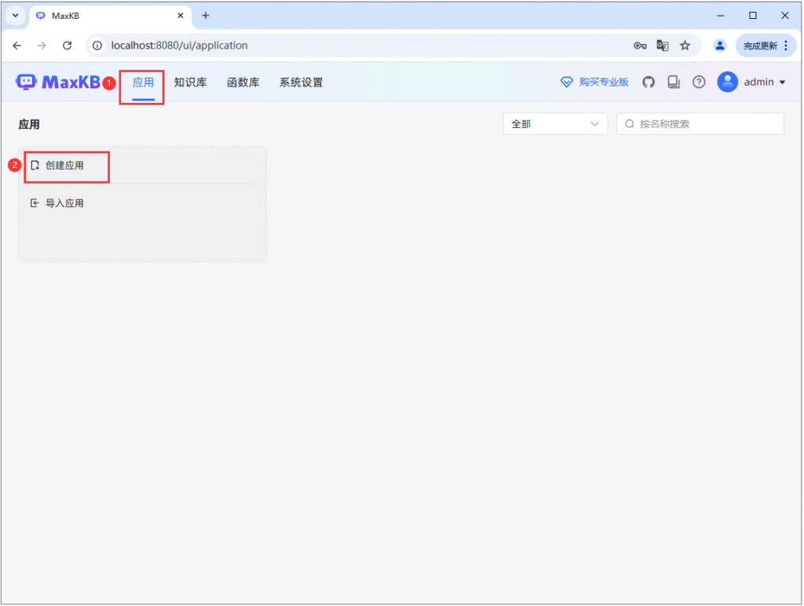Image resolution: width=804 pixels, height=606 pixels.
Task: Click the password key icon in address bar
Action: (x=639, y=46)
